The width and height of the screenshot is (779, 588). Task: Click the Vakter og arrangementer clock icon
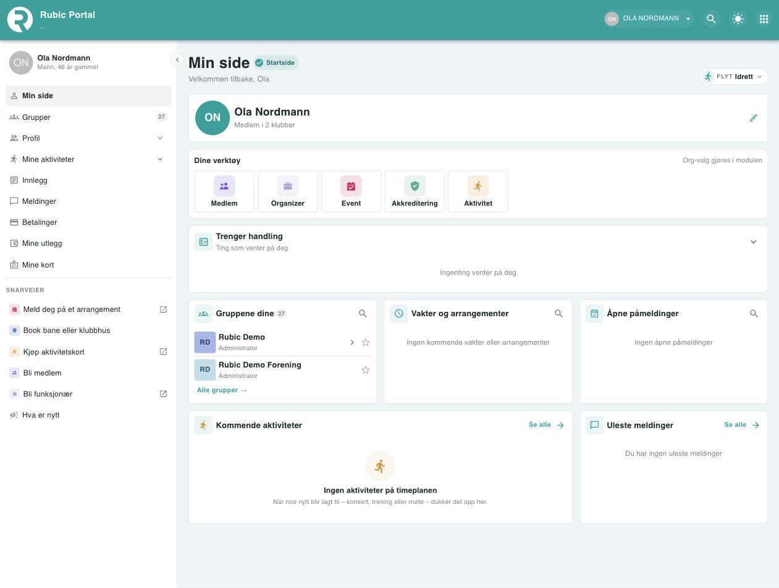point(399,314)
